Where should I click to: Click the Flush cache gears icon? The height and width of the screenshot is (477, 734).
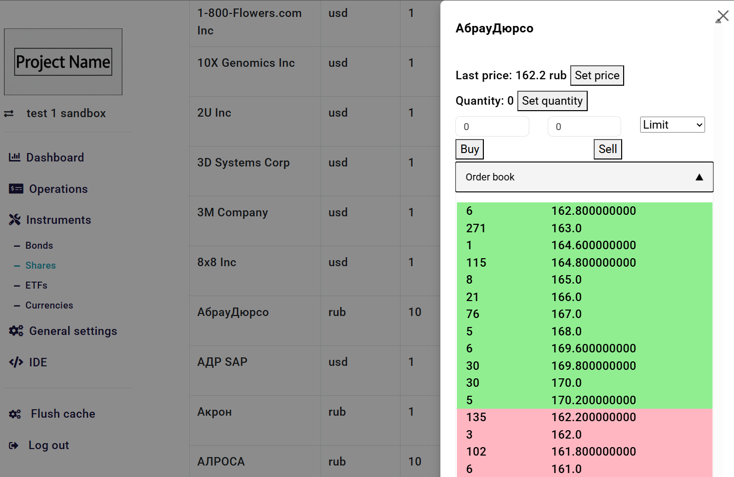[15, 414]
